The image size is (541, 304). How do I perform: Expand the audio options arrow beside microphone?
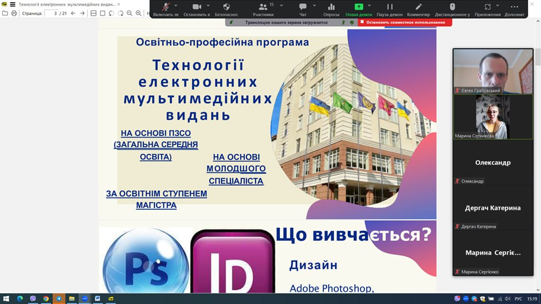pos(176,6)
